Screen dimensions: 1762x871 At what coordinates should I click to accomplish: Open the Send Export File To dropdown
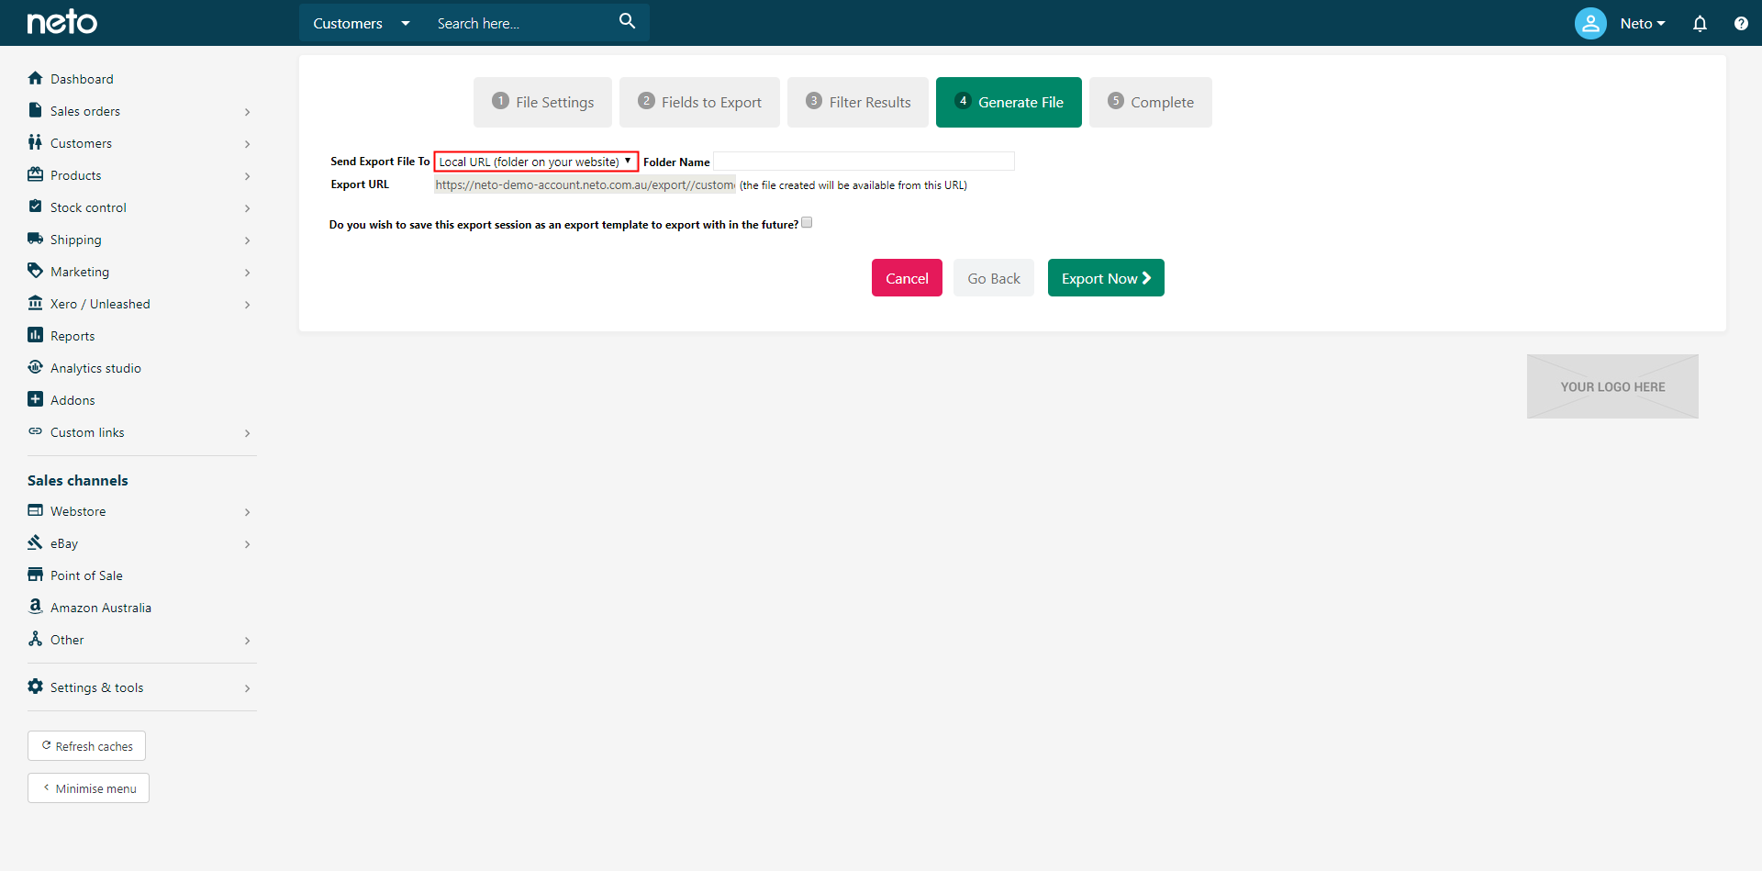click(536, 162)
